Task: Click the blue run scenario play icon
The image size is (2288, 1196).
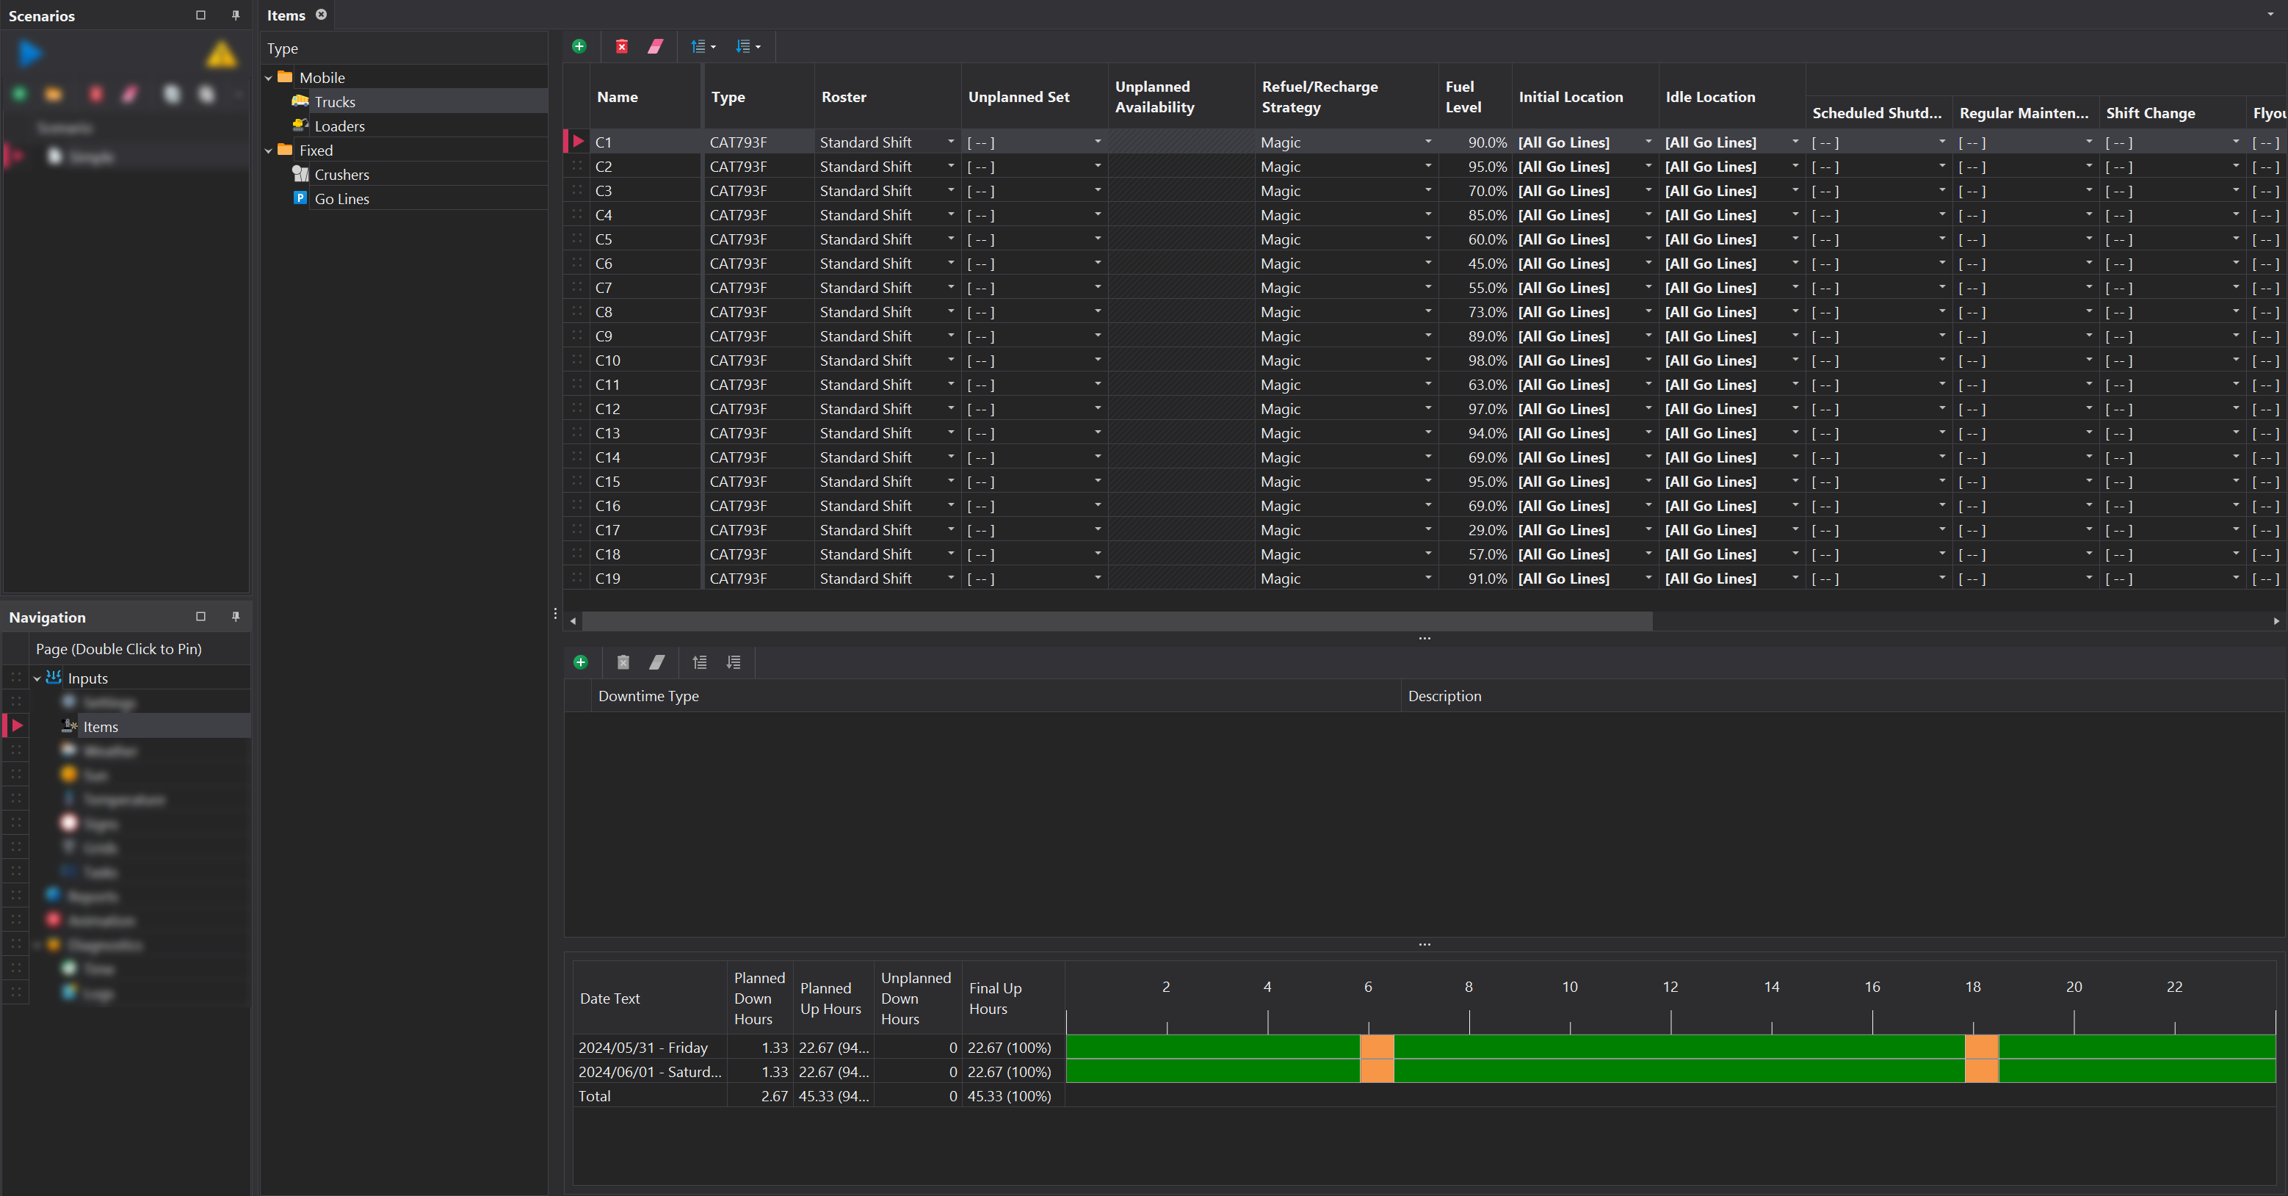Action: tap(30, 54)
